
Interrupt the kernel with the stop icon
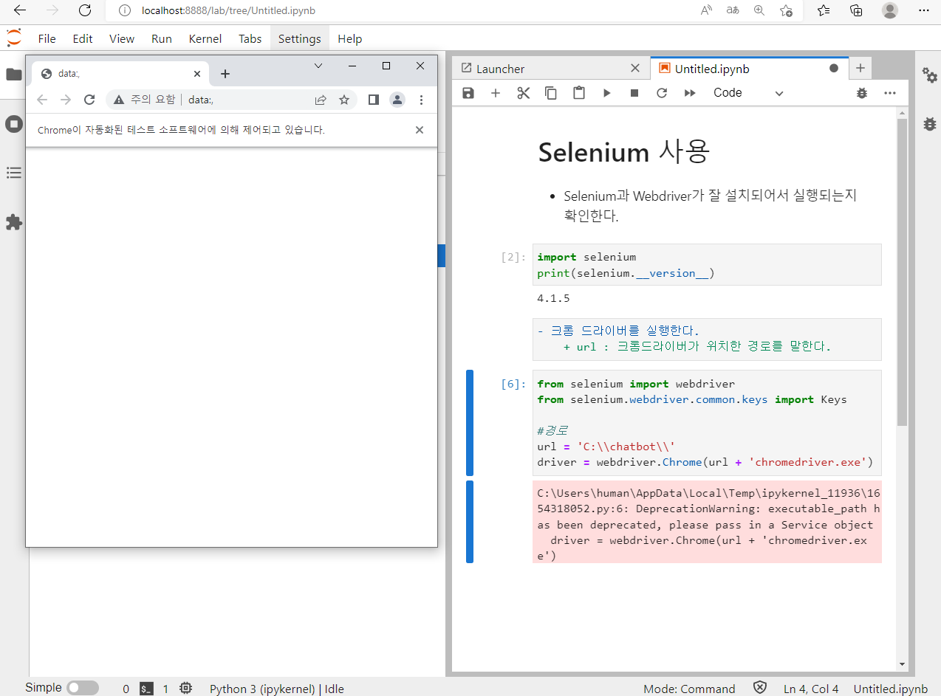coord(634,93)
